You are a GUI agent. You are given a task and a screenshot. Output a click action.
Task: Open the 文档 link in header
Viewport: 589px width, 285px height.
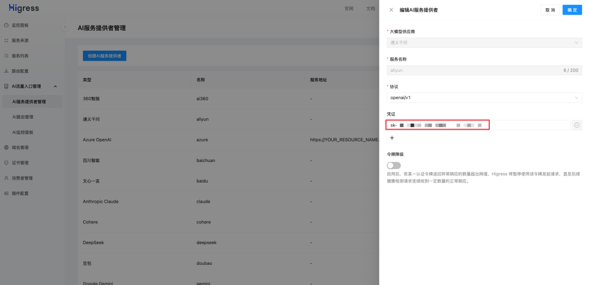pyautogui.click(x=370, y=9)
